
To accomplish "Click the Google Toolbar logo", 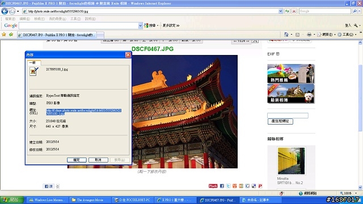I will pos(11,25).
